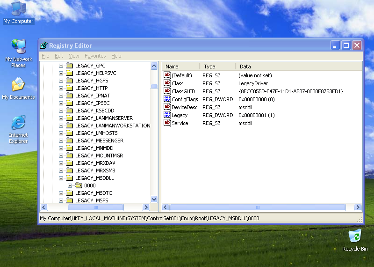Select the LEGACY_IPNAT folder icon

(69, 96)
